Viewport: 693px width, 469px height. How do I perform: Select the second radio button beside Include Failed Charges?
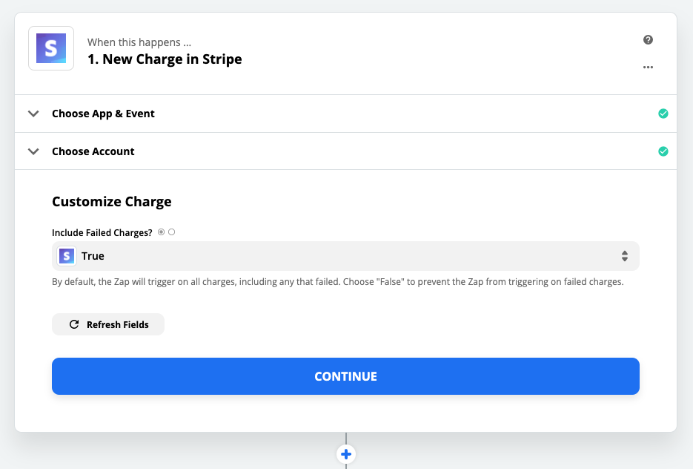171,232
